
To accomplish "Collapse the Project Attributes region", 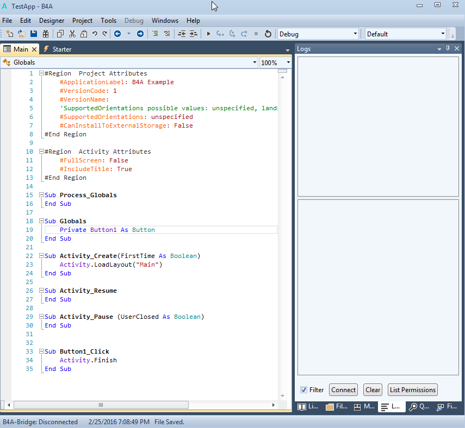I will coord(41,73).
